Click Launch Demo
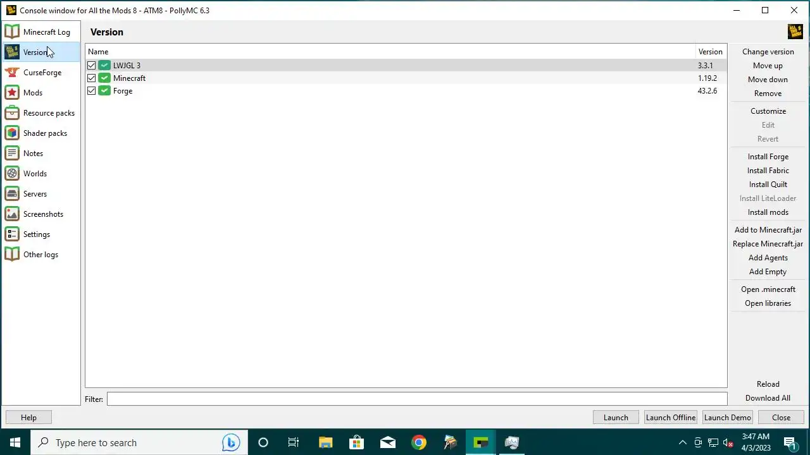This screenshot has height=455, width=810. pyautogui.click(x=728, y=417)
